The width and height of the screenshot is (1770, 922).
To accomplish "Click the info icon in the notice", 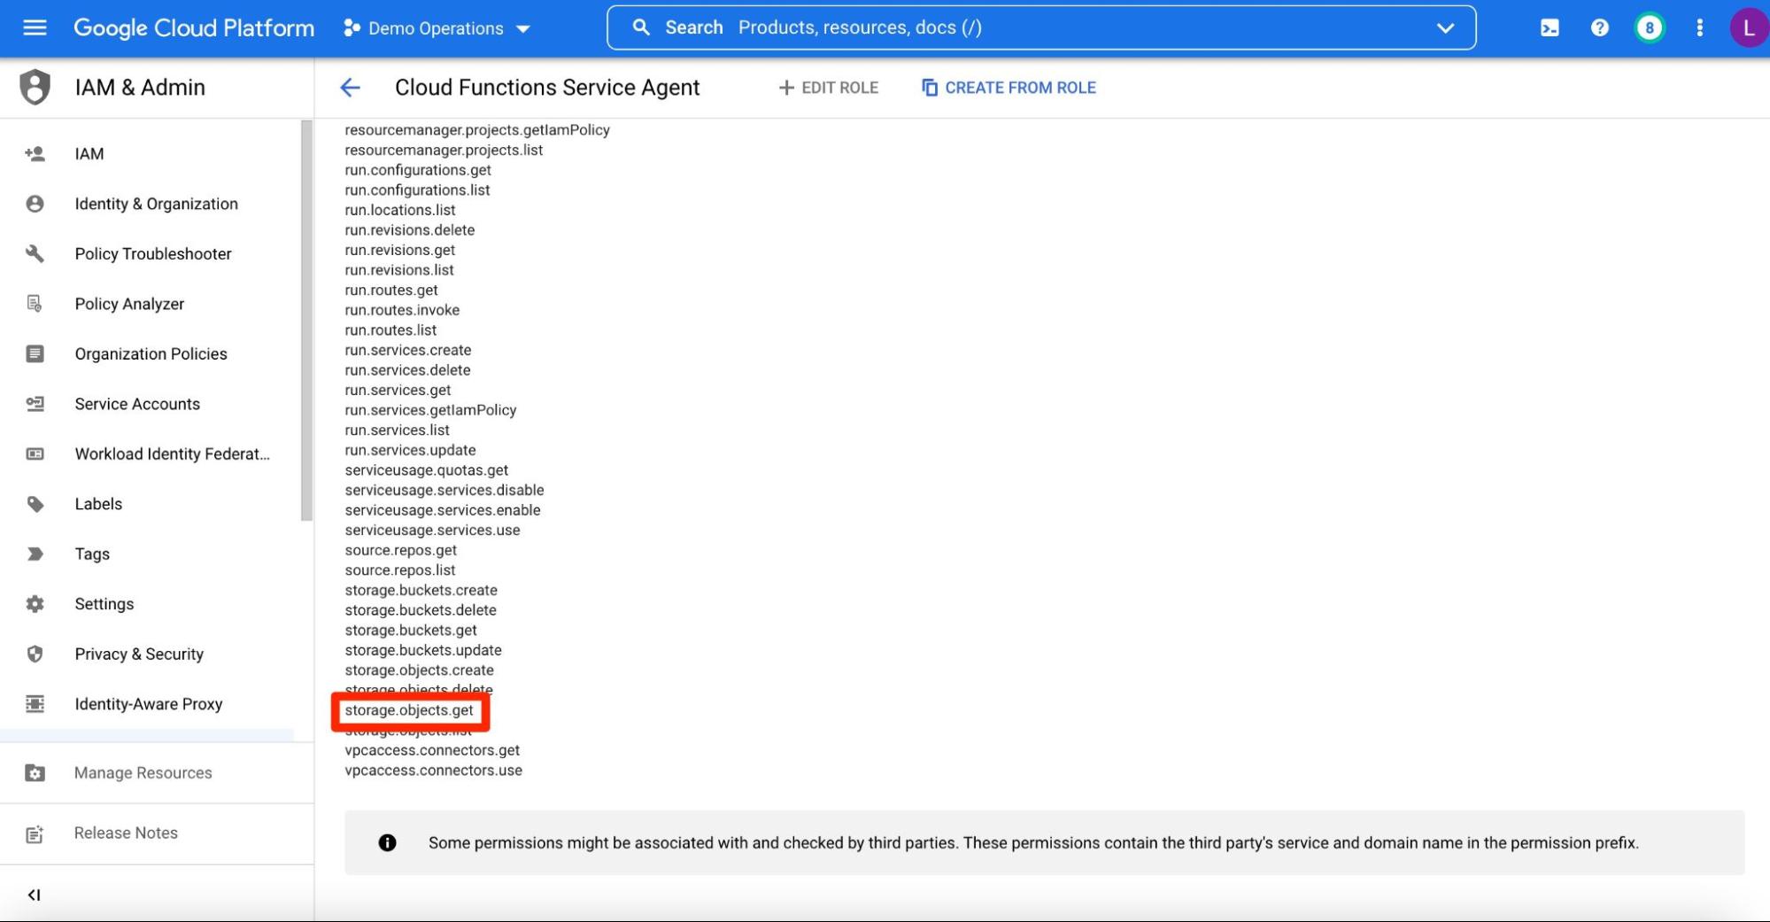I will [387, 843].
